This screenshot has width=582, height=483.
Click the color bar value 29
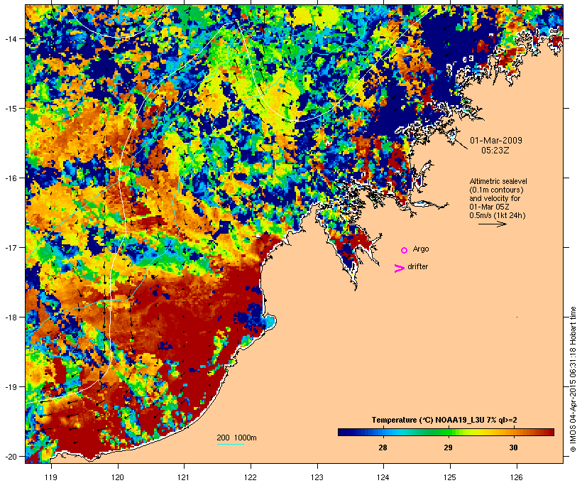(448, 447)
